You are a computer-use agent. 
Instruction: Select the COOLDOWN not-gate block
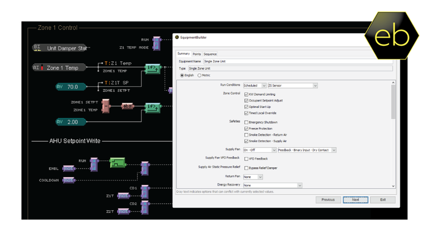point(69,180)
